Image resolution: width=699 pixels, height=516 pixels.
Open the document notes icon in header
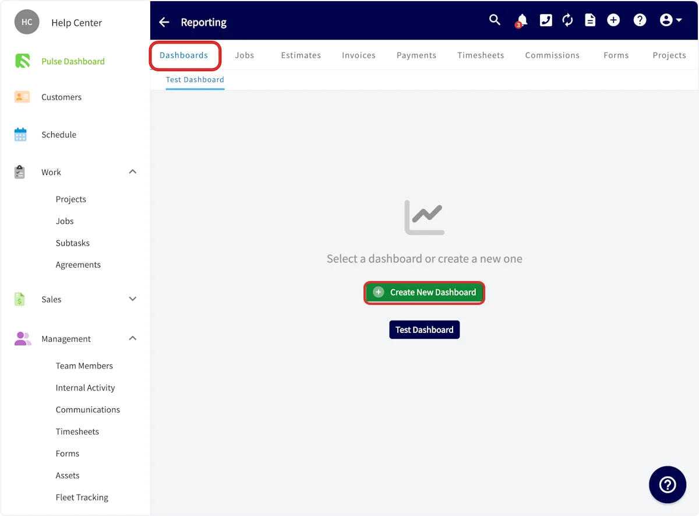tap(590, 20)
